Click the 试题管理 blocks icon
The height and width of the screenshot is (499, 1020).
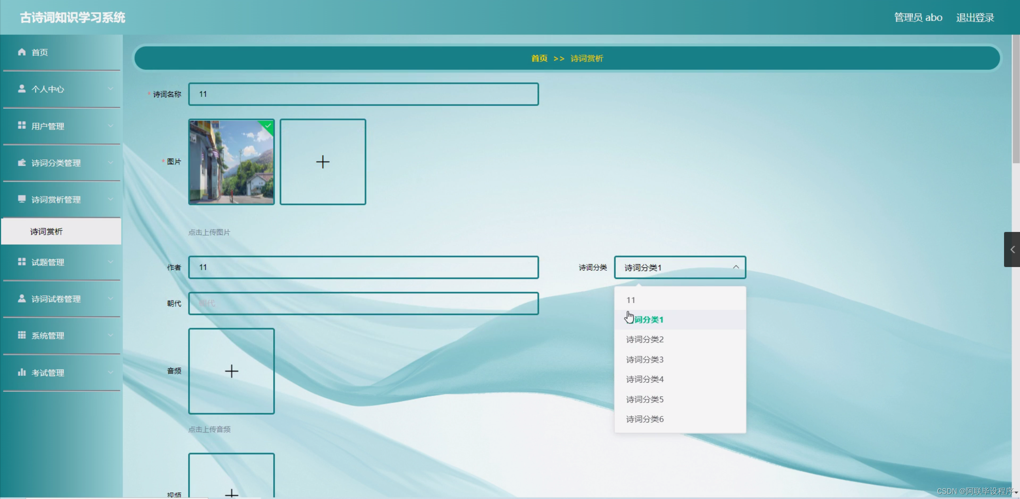[22, 262]
